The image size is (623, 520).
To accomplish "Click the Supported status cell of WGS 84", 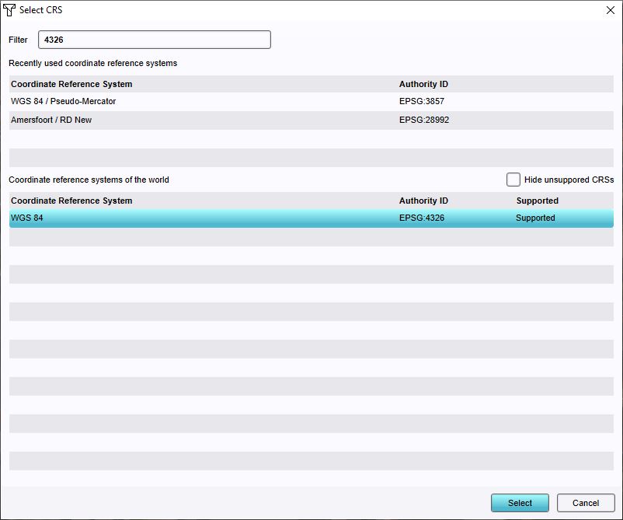I will (535, 218).
